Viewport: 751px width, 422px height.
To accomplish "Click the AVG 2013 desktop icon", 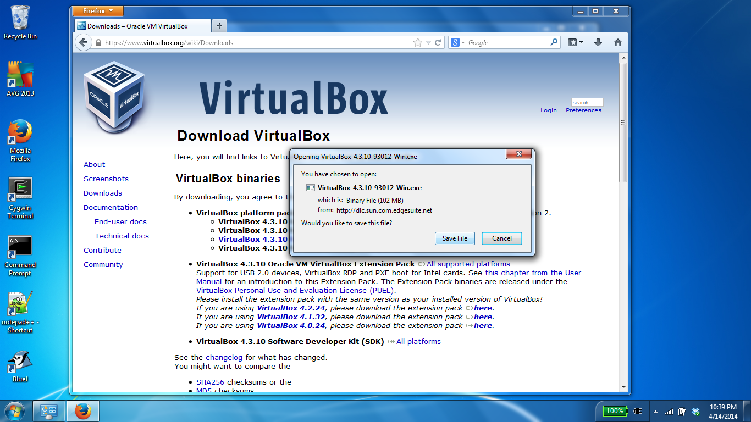I will (x=20, y=79).
